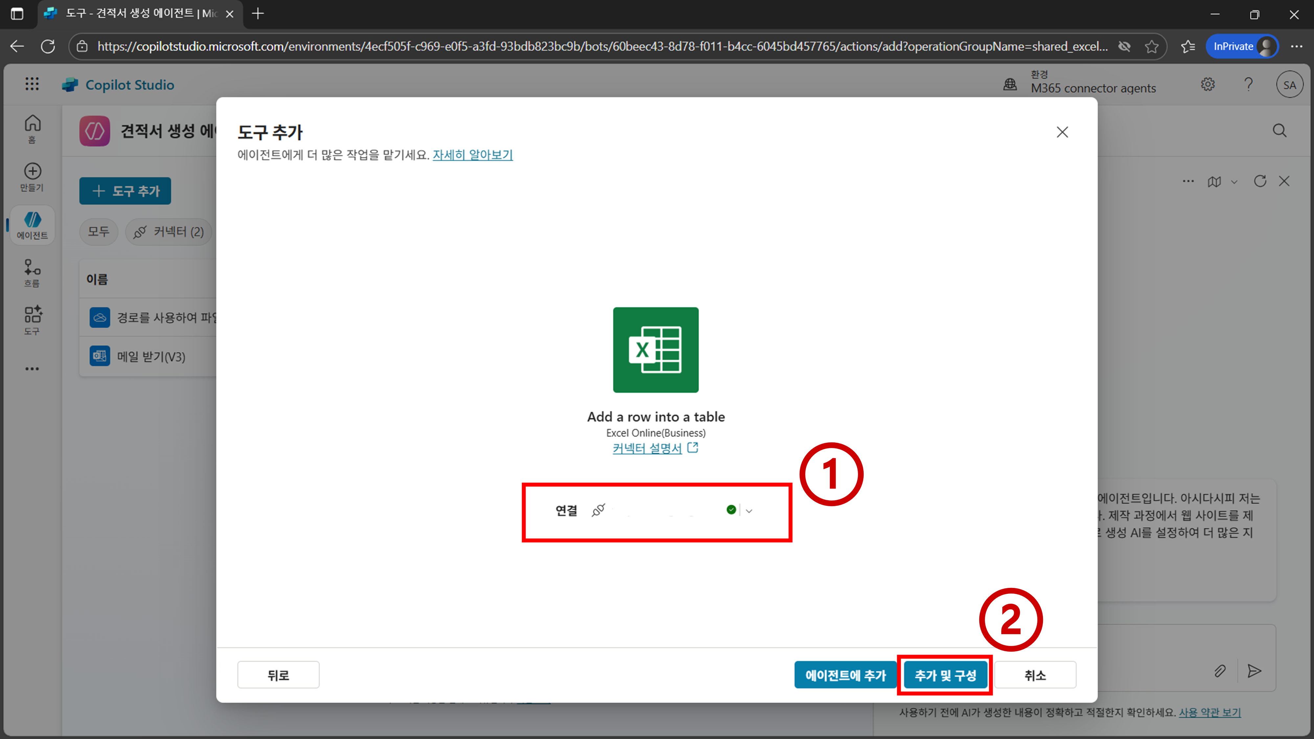Click the Excel connector icon in the dialog
The height and width of the screenshot is (739, 1314).
[x=655, y=350]
